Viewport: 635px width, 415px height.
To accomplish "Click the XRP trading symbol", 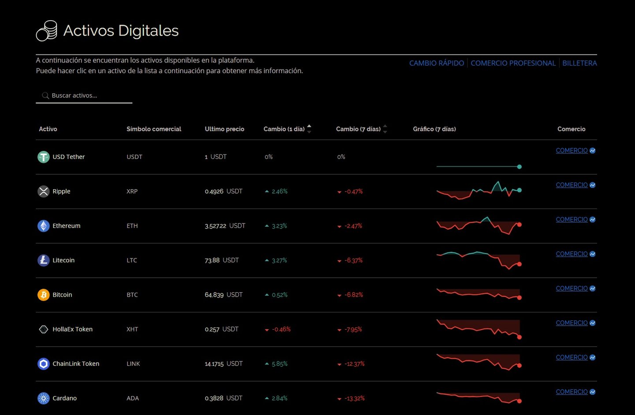I will point(132,191).
